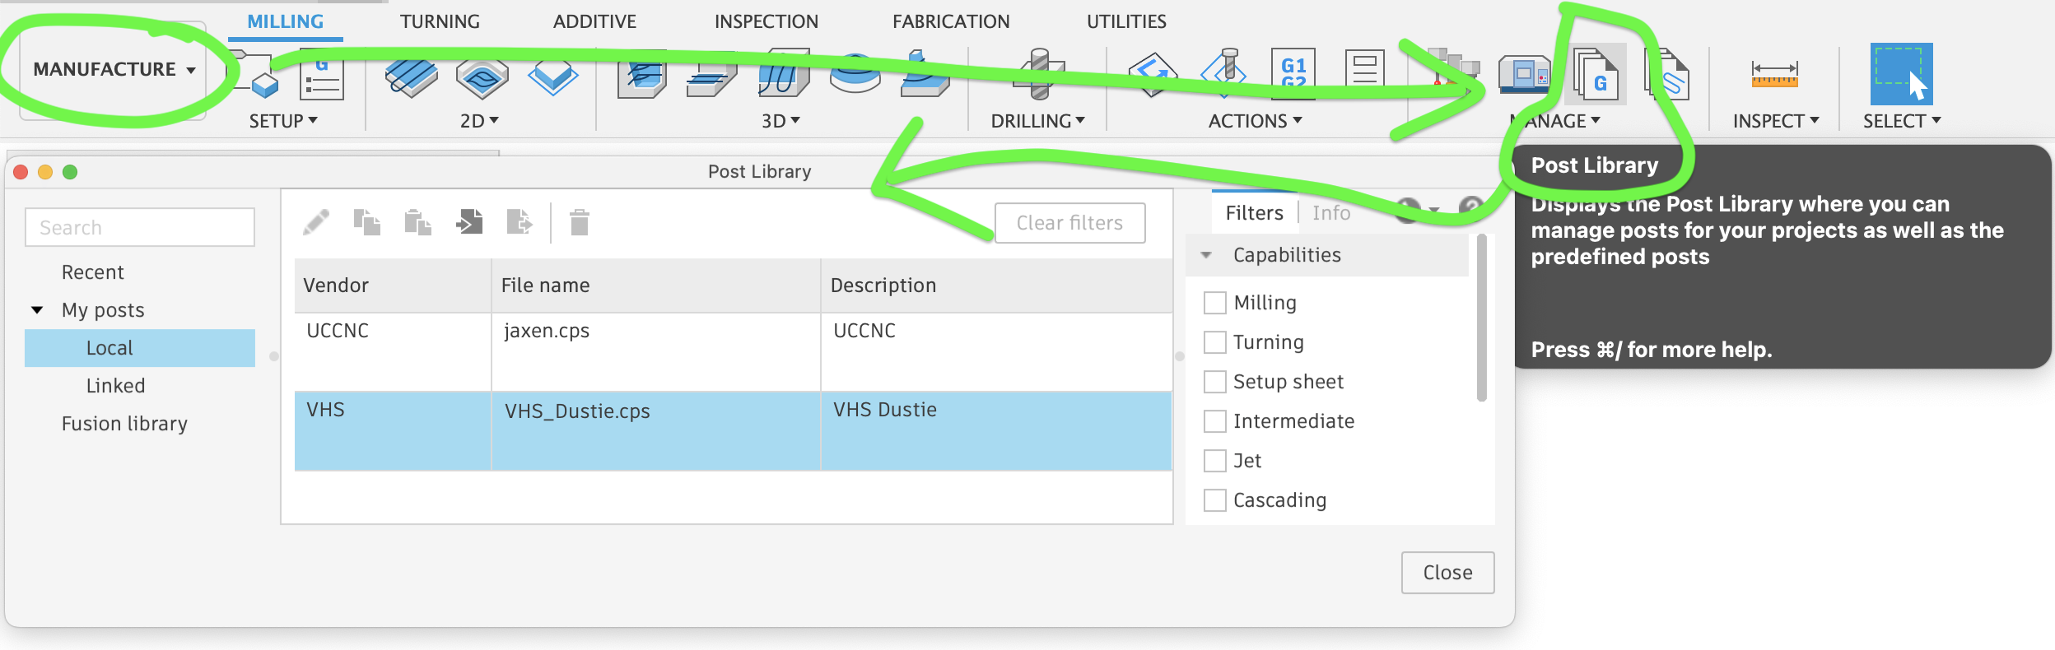Check the Turning capability filter
The width and height of the screenshot is (2055, 650).
click(x=1214, y=342)
